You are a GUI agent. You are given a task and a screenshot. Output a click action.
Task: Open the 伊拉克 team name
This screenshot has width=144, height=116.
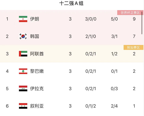pyautogui.click(x=37, y=89)
